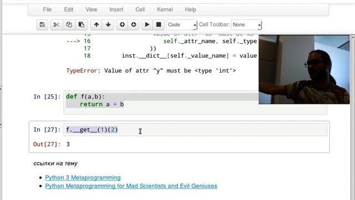355x200 pixels.
Task: Run the current cell
Action: pyautogui.click(x=147, y=24)
